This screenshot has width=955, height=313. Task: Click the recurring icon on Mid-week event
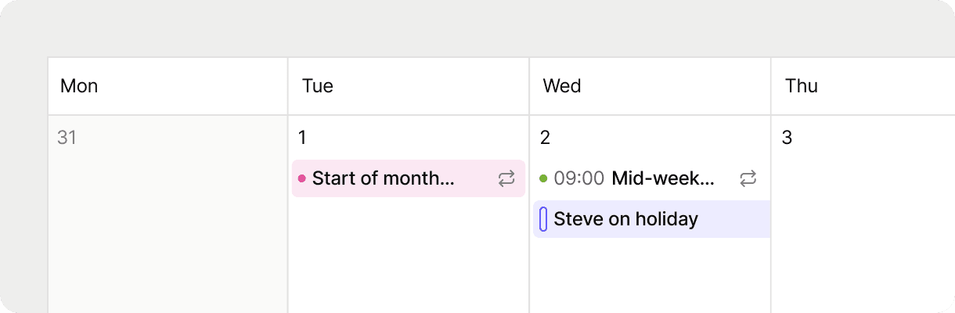point(748,179)
